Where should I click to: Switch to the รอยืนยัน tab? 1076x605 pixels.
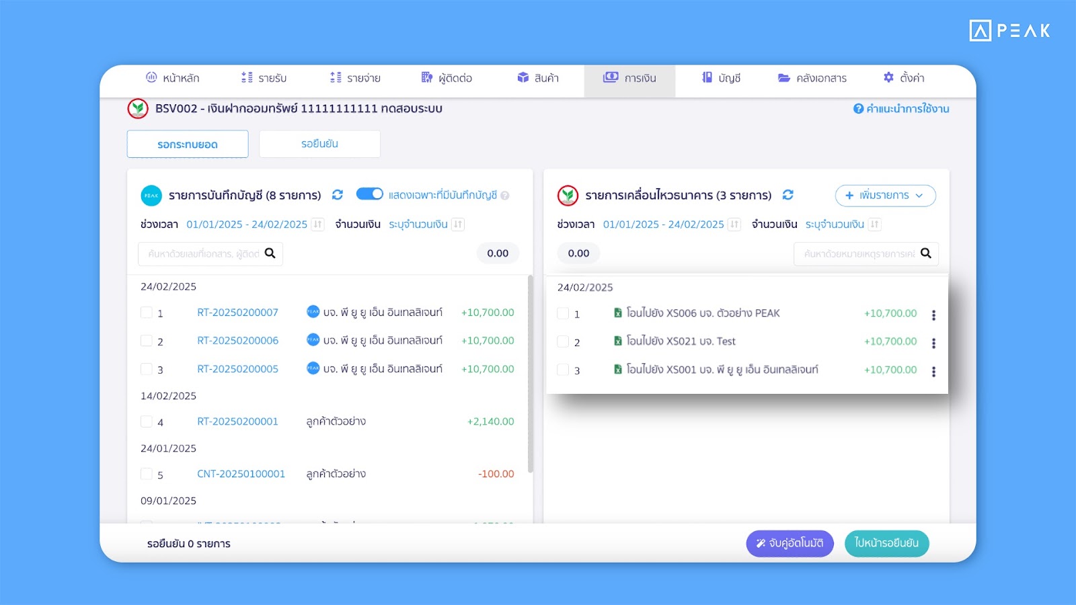(x=319, y=144)
